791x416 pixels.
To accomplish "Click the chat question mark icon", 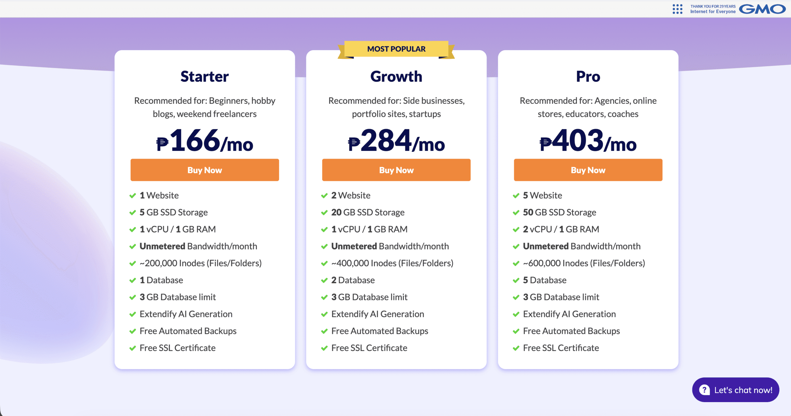I will click(x=704, y=390).
